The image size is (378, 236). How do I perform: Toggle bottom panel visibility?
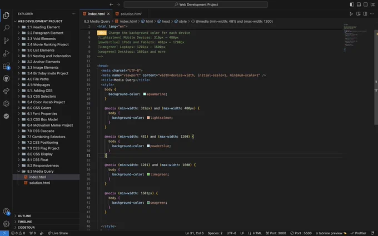[359, 4]
